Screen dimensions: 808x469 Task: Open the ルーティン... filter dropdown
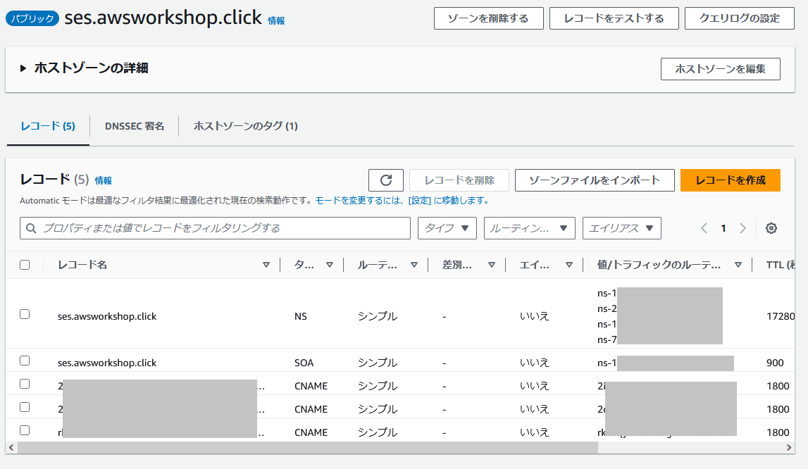(x=529, y=228)
